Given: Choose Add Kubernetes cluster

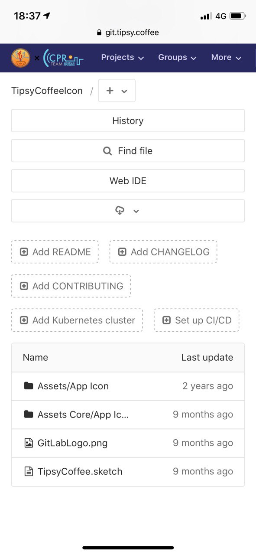Looking at the screenshot, I should tap(77, 320).
